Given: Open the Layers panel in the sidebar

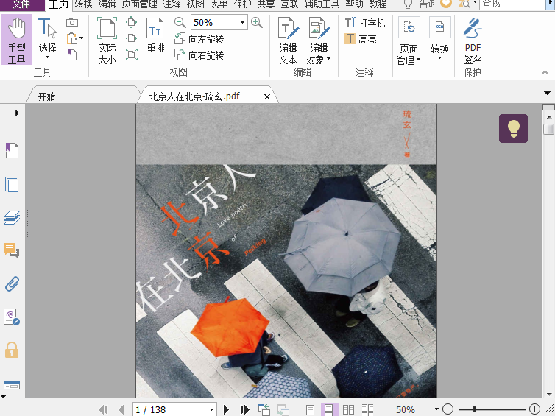Looking at the screenshot, I should (12, 217).
